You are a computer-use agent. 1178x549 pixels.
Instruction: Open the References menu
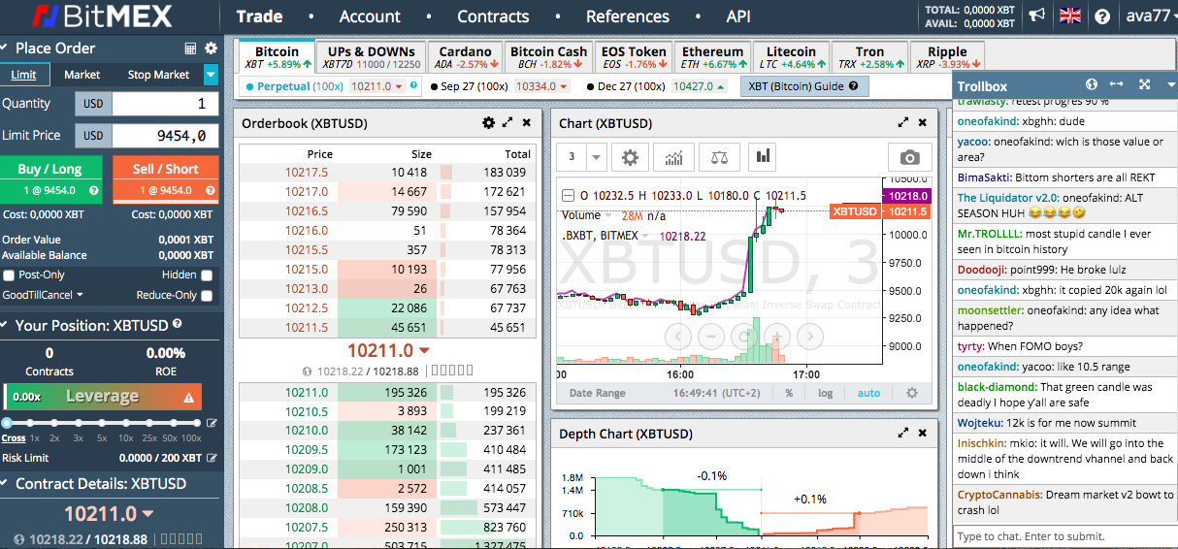coord(628,16)
